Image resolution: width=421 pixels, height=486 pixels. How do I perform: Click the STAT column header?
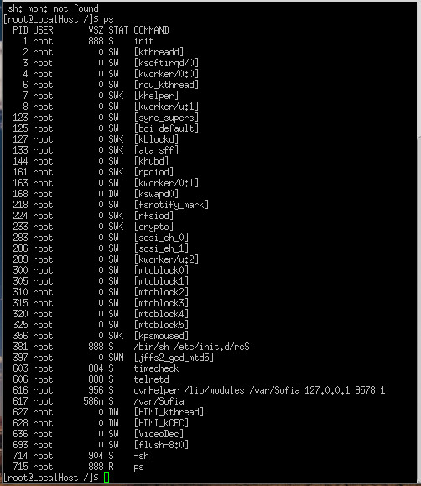click(x=118, y=30)
